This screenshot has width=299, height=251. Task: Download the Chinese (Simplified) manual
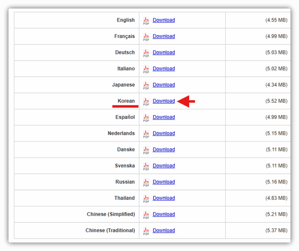(164, 214)
